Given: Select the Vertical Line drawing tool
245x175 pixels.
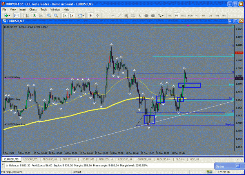Looking at the screenshot, I should click(x=106, y=15).
